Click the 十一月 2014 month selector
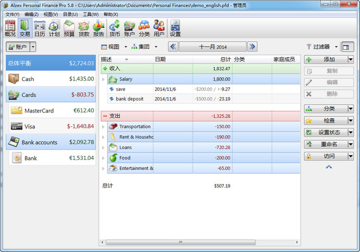Image resolution: width=360 pixels, height=252 pixels. pyautogui.click(x=213, y=47)
